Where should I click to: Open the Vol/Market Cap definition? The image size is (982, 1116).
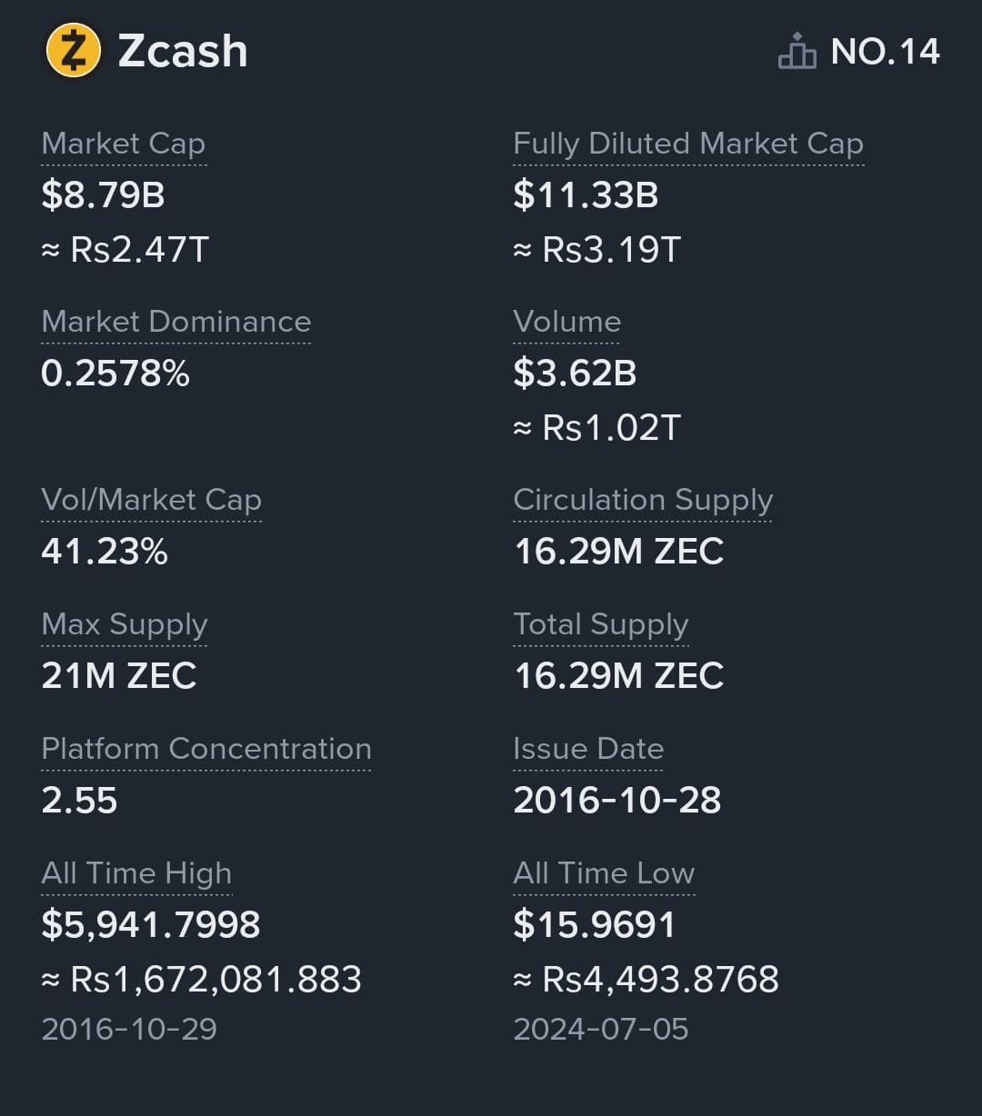(151, 500)
